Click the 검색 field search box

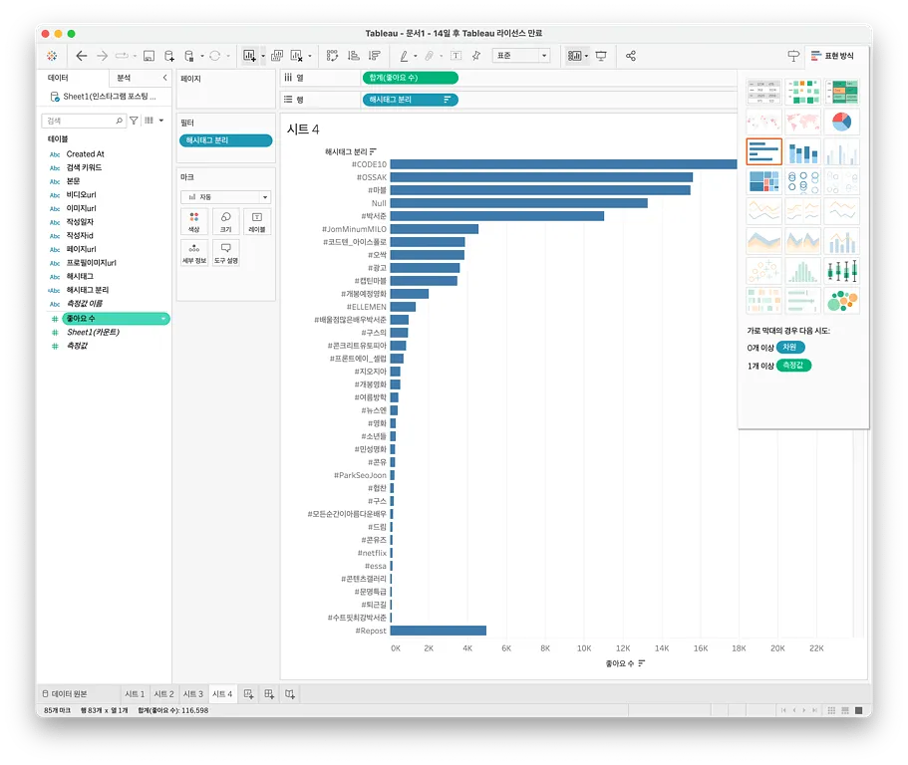(x=82, y=120)
